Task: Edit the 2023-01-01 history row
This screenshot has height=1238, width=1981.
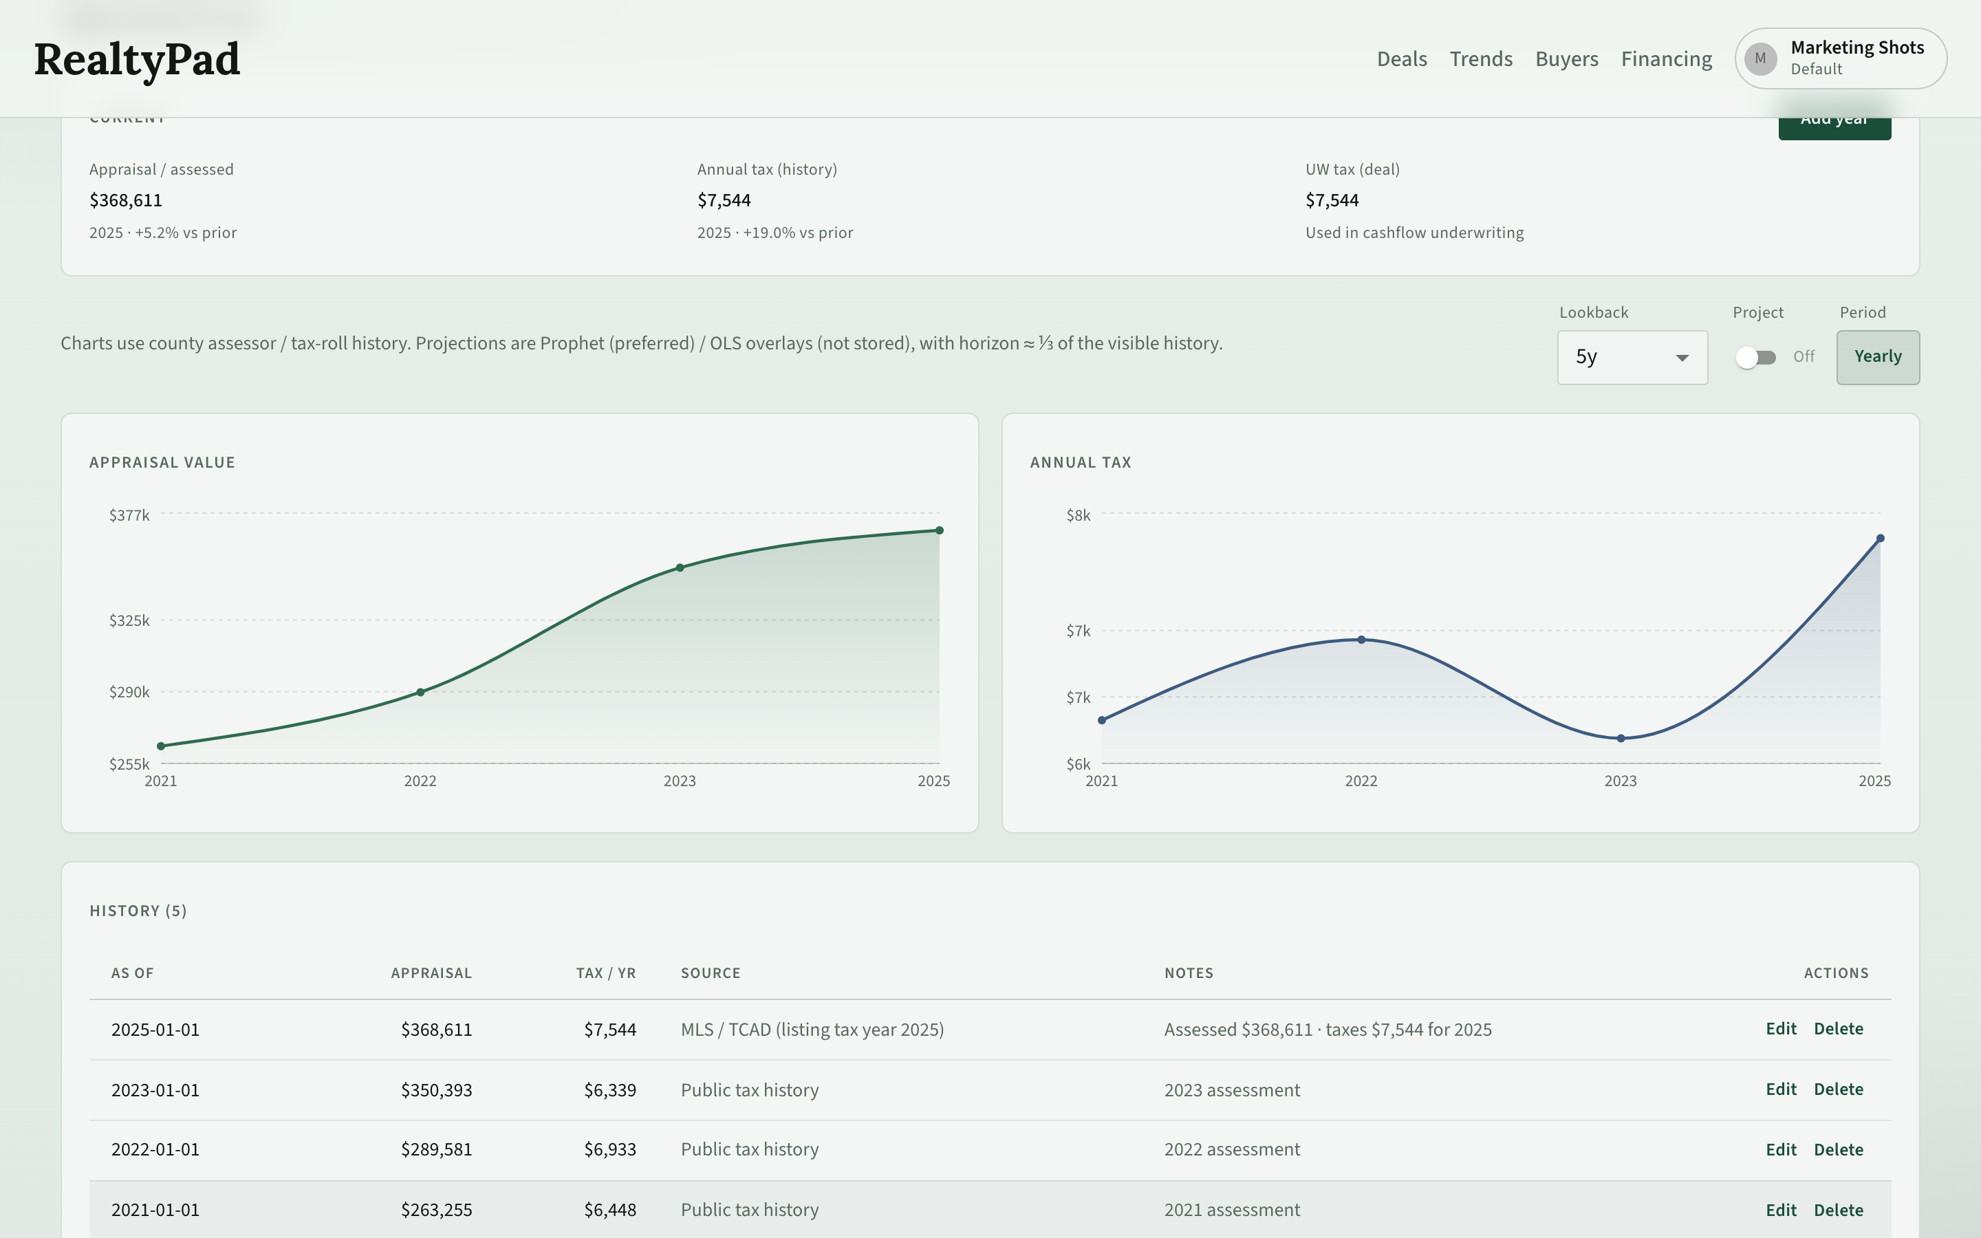Action: click(x=1780, y=1090)
